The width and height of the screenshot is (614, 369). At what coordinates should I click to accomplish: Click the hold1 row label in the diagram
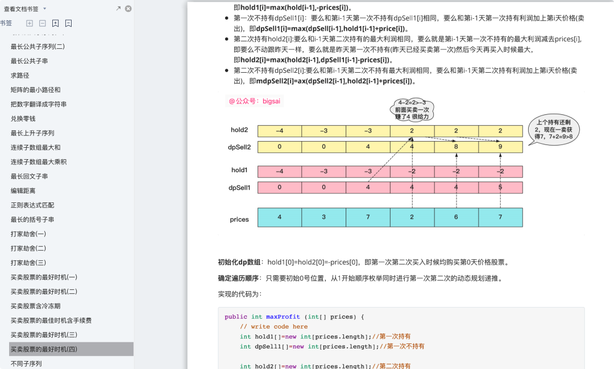(x=239, y=170)
